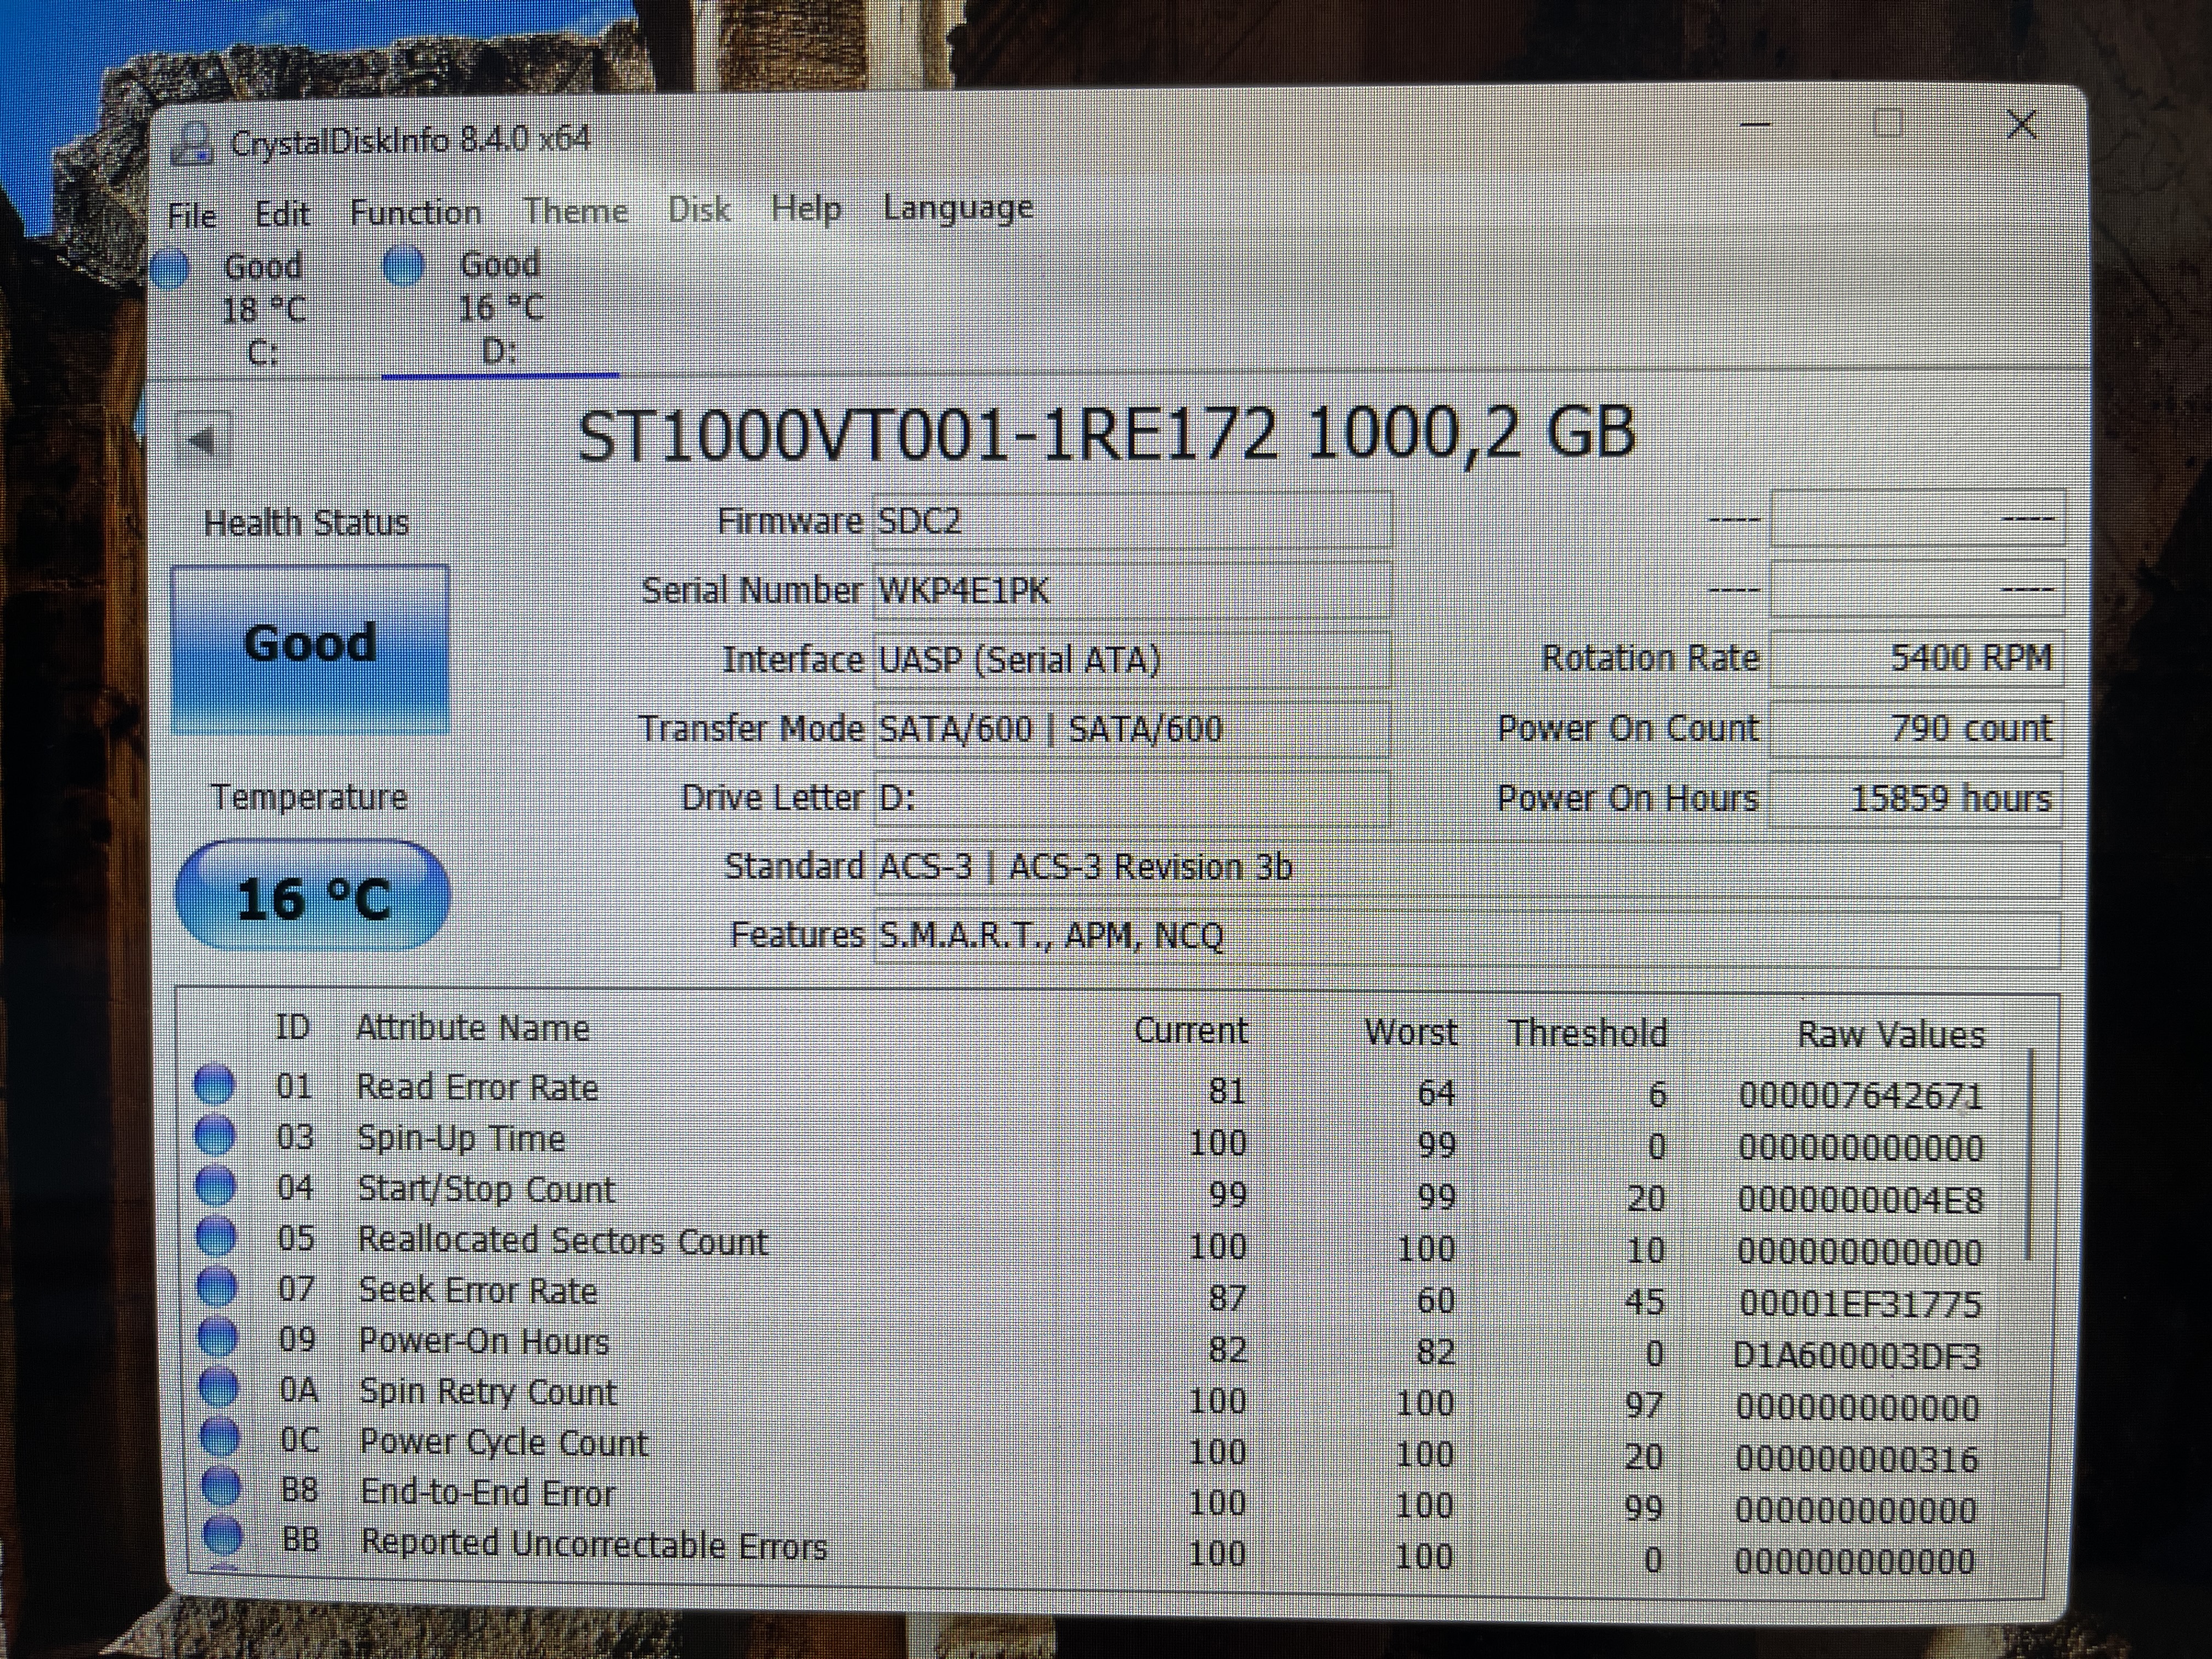Click the Power On Hours value 15859 hours

click(1916, 798)
